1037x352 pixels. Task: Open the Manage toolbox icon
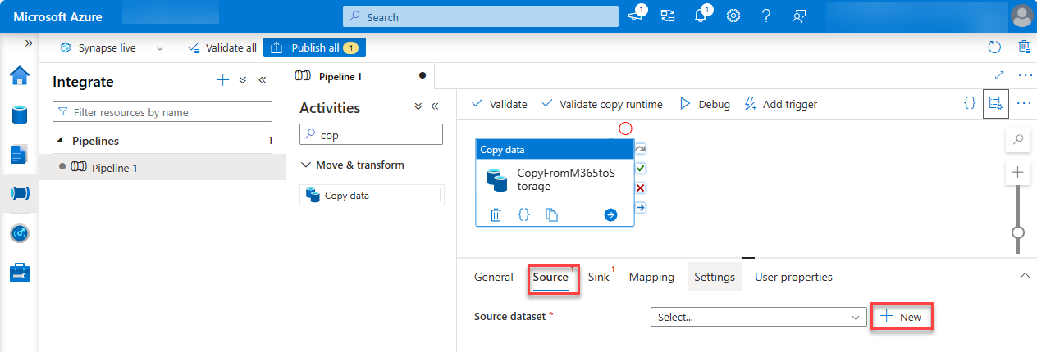point(20,273)
